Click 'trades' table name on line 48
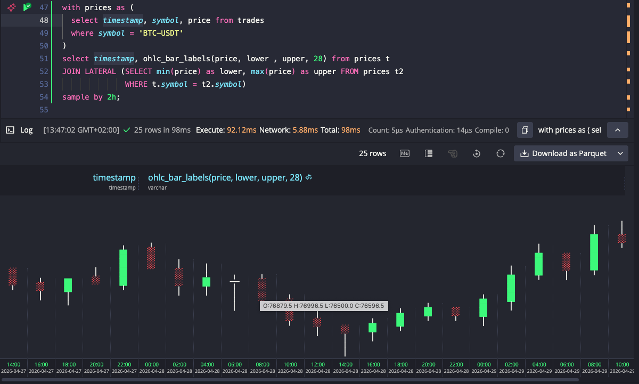 pos(251,20)
